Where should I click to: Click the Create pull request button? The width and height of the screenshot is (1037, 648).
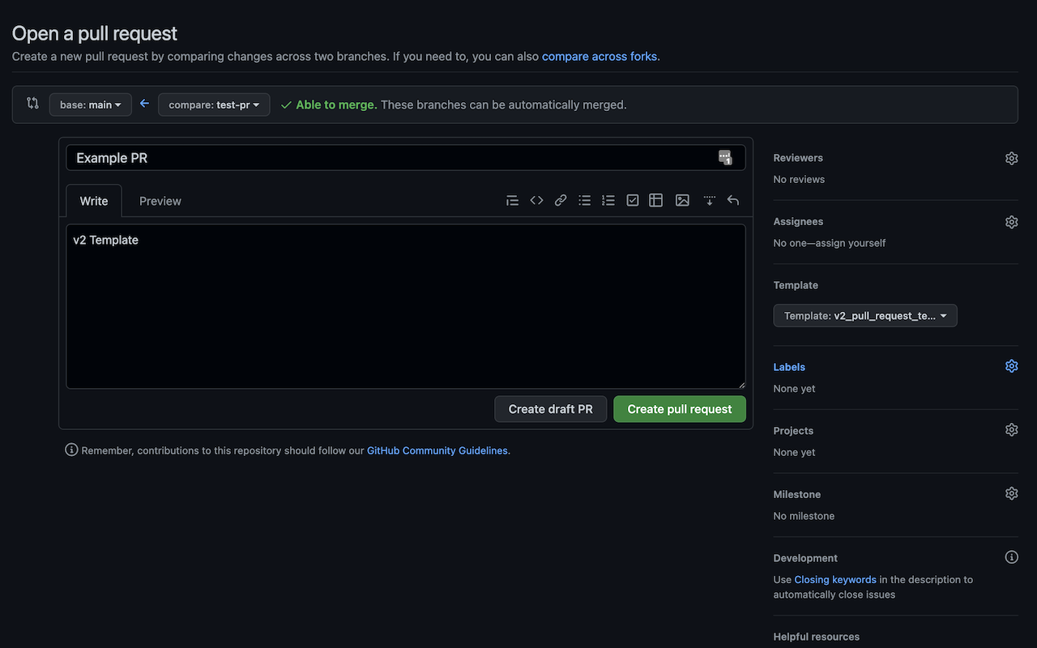pos(679,409)
